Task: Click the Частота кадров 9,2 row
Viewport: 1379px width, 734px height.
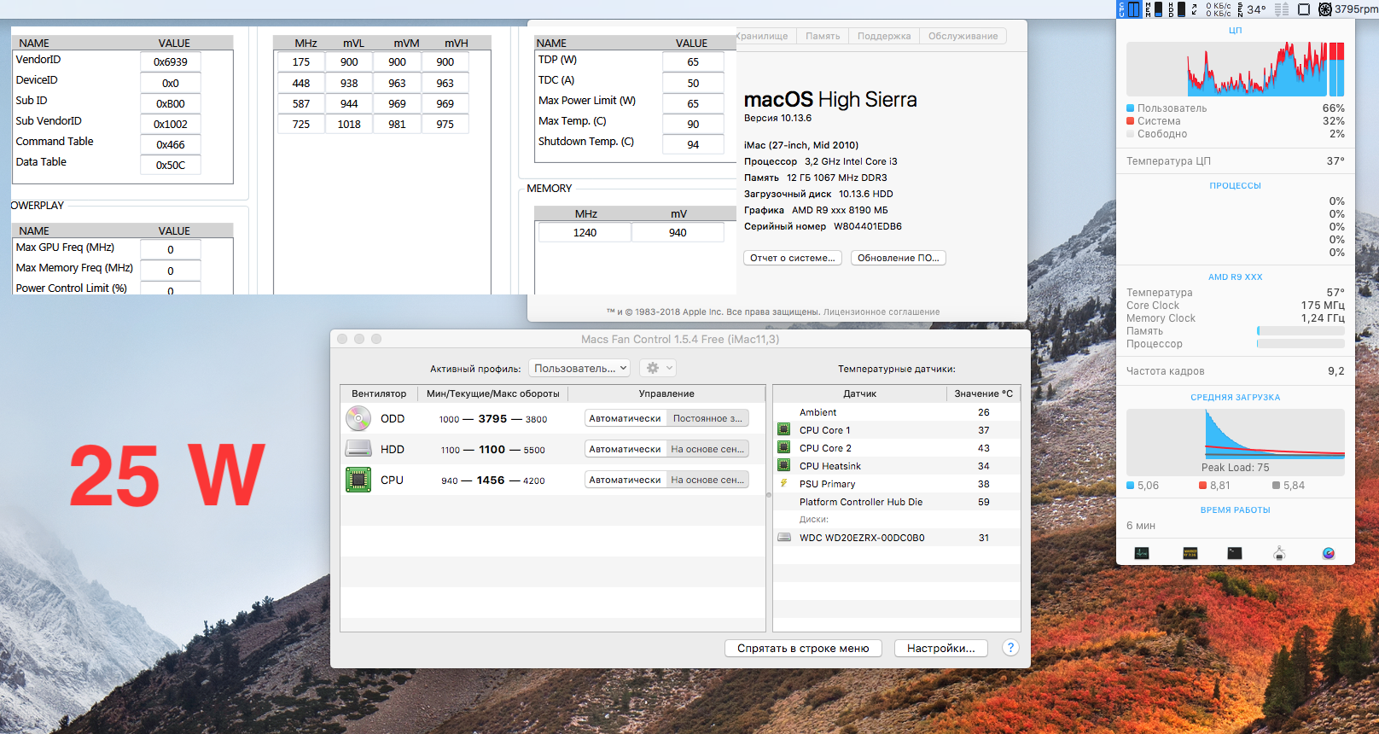Action: pyautogui.click(x=1236, y=370)
